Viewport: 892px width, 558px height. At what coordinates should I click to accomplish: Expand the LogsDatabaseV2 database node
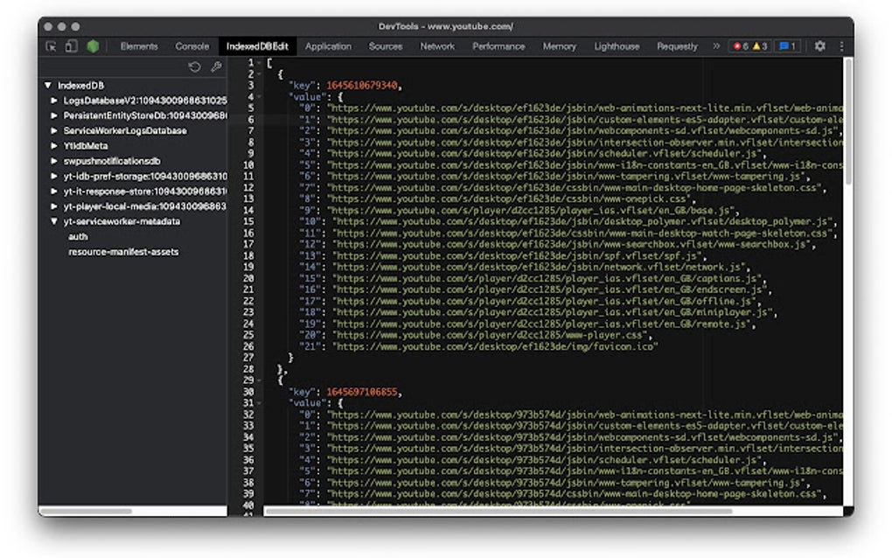click(x=54, y=101)
